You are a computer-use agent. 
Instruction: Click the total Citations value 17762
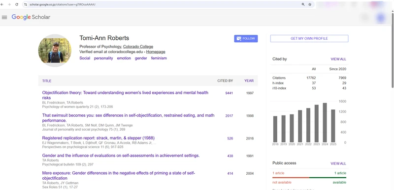pyautogui.click(x=311, y=78)
